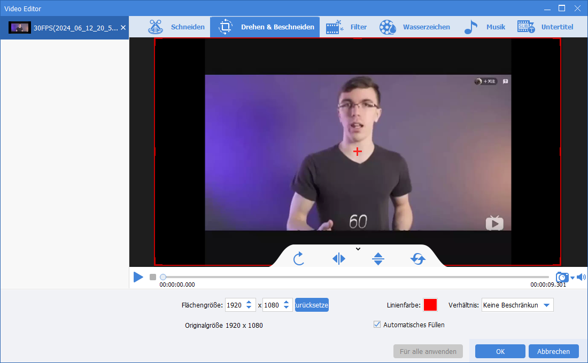The width and height of the screenshot is (588, 363).
Task: Open the Wasserzeichen tab
Action: click(x=414, y=27)
